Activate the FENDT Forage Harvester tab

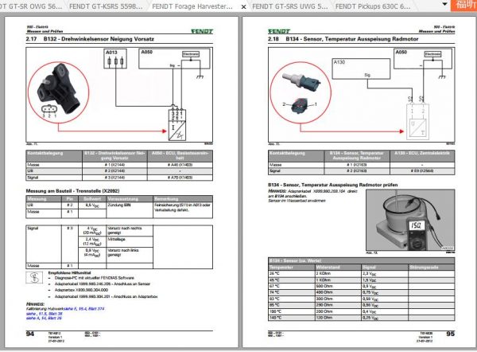192,6
